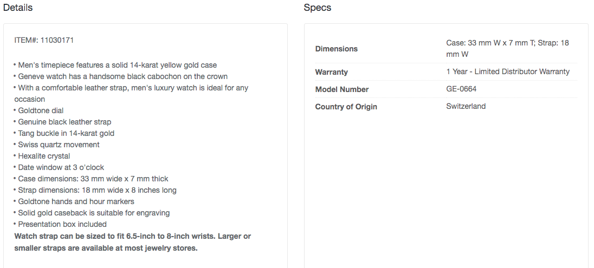The width and height of the screenshot is (594, 268).
Task: Click the Genuine black leather strap bullet
Action: [x=64, y=122]
